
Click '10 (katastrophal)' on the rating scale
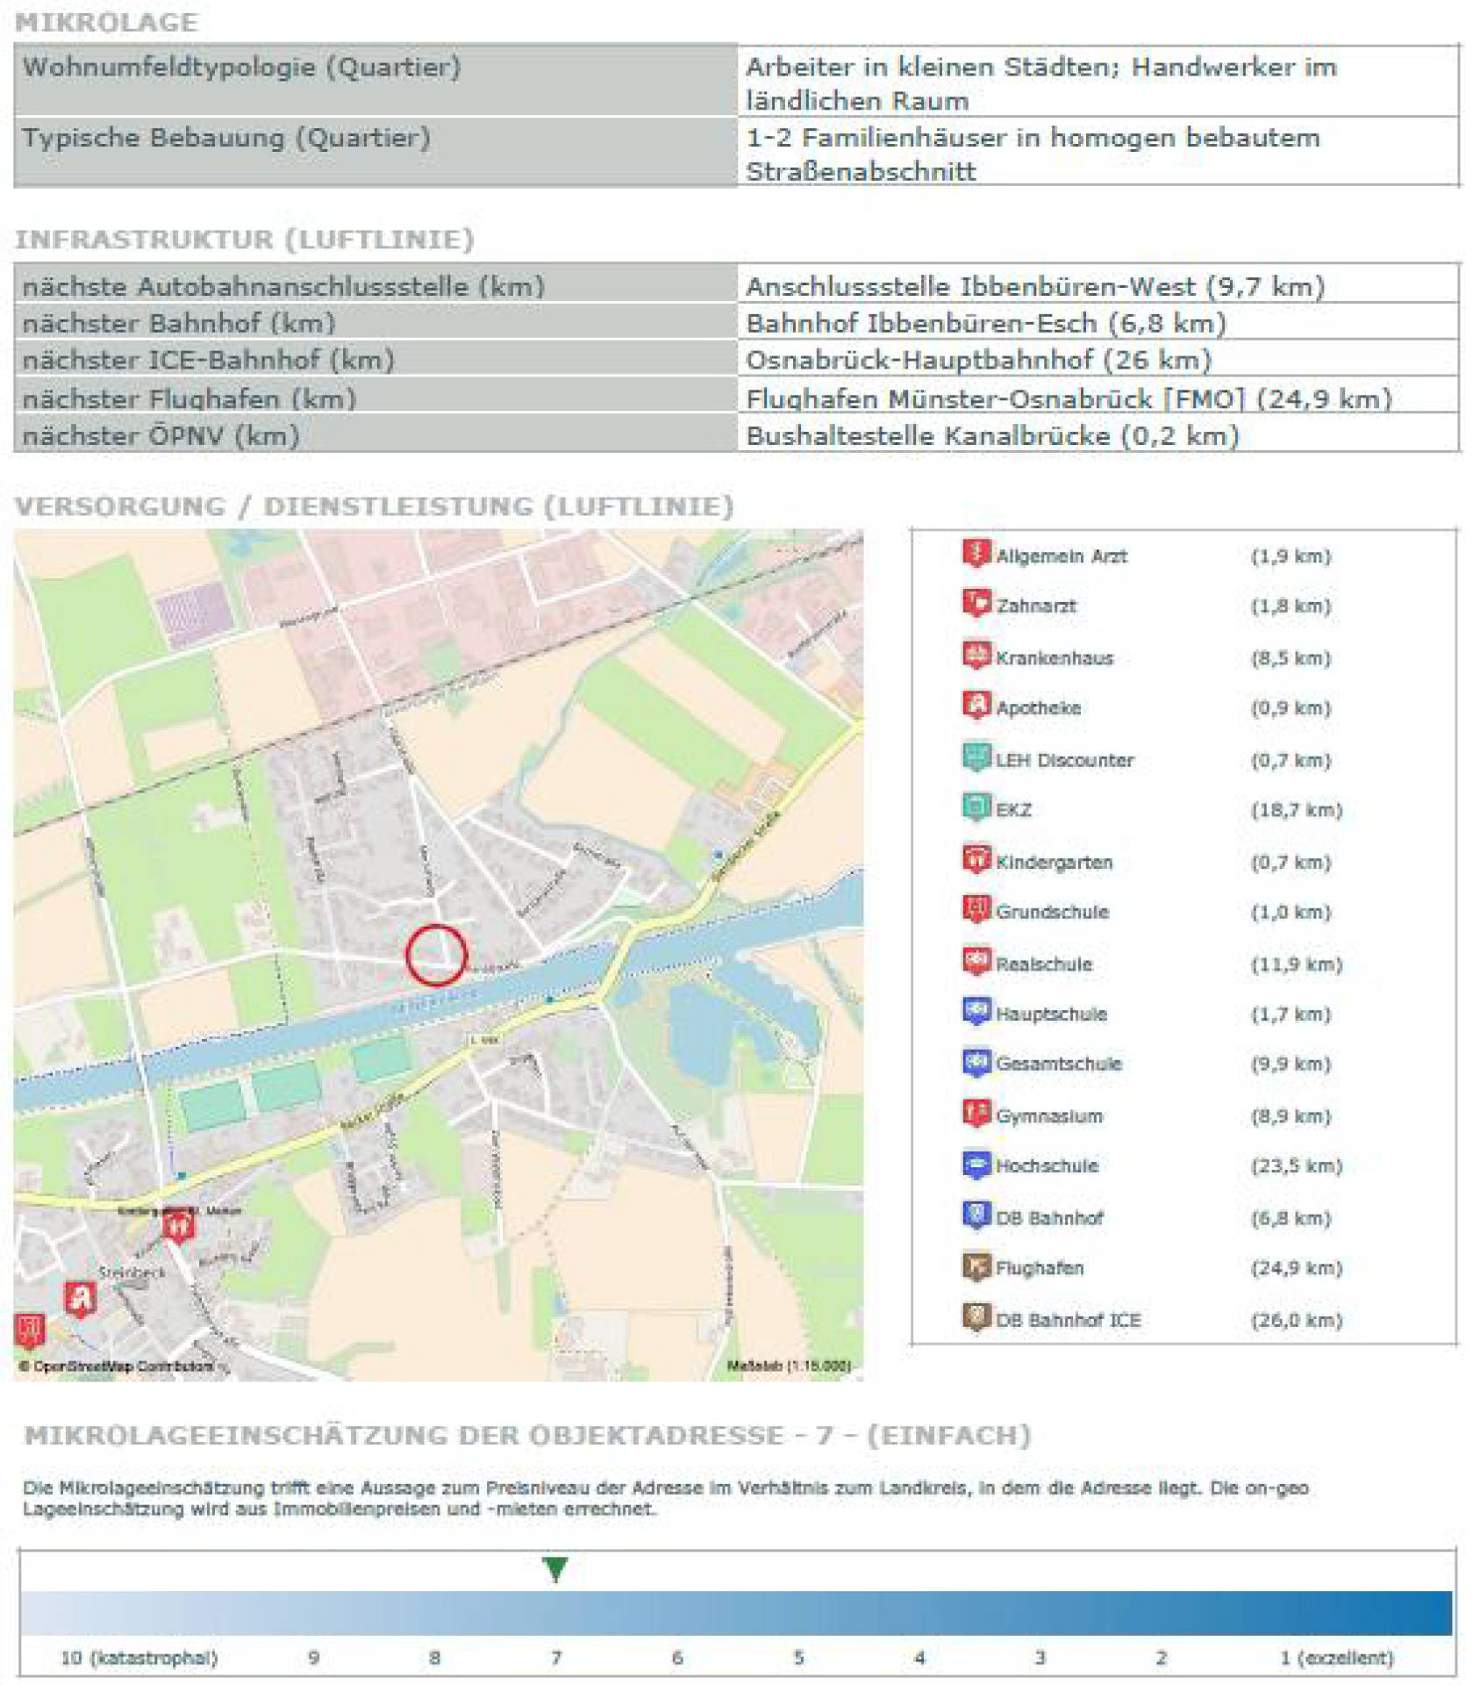(x=139, y=1658)
